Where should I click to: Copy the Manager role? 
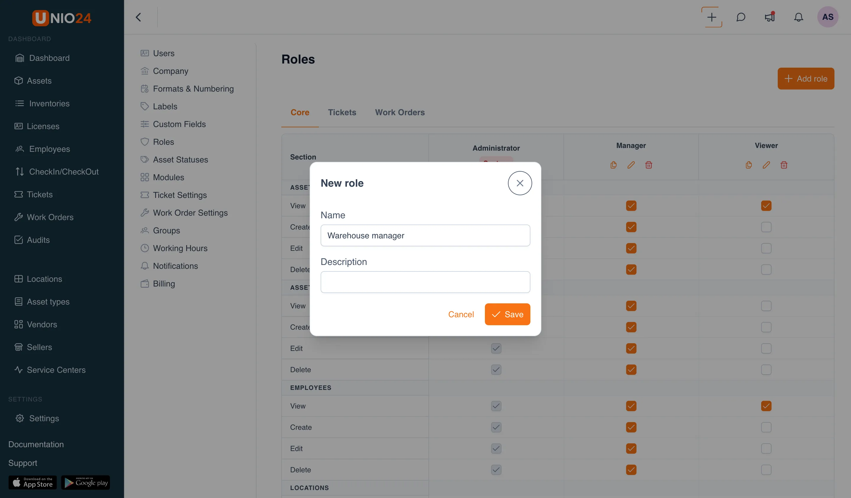[614, 165]
